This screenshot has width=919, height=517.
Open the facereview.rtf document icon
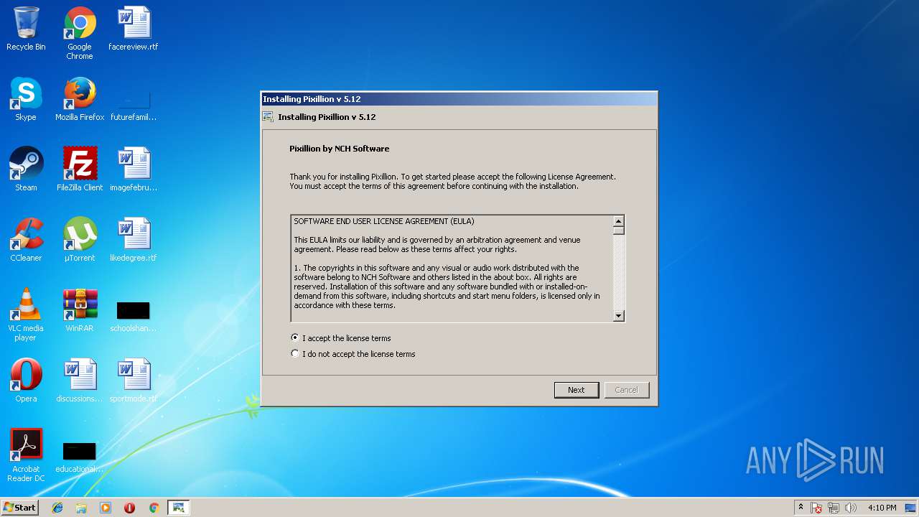[x=134, y=29]
